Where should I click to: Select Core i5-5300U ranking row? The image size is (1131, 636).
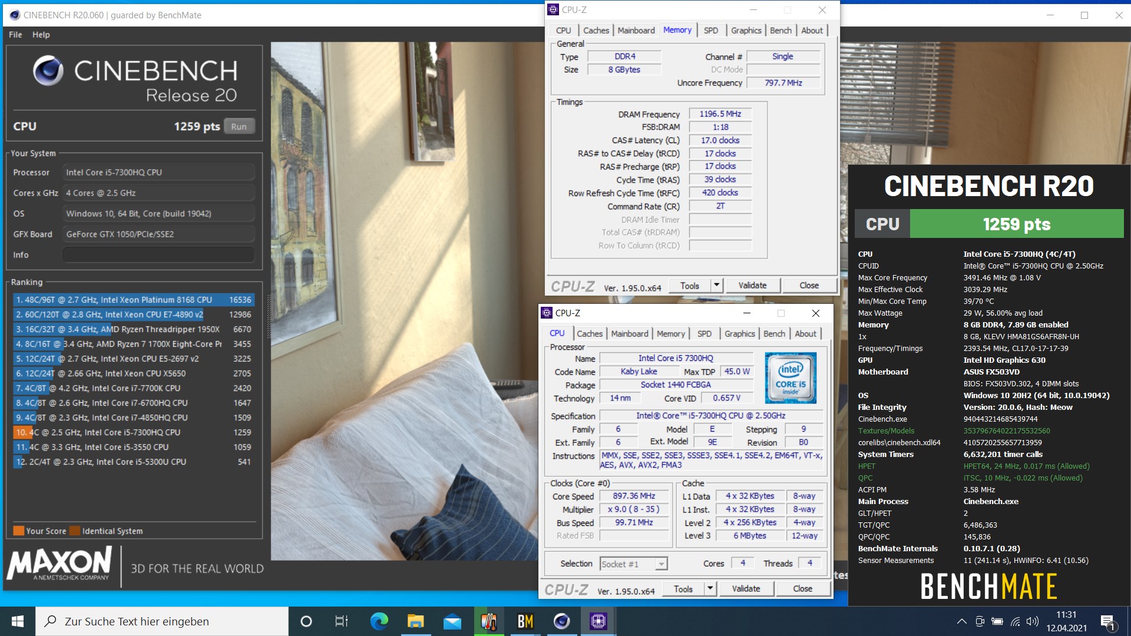tap(134, 462)
